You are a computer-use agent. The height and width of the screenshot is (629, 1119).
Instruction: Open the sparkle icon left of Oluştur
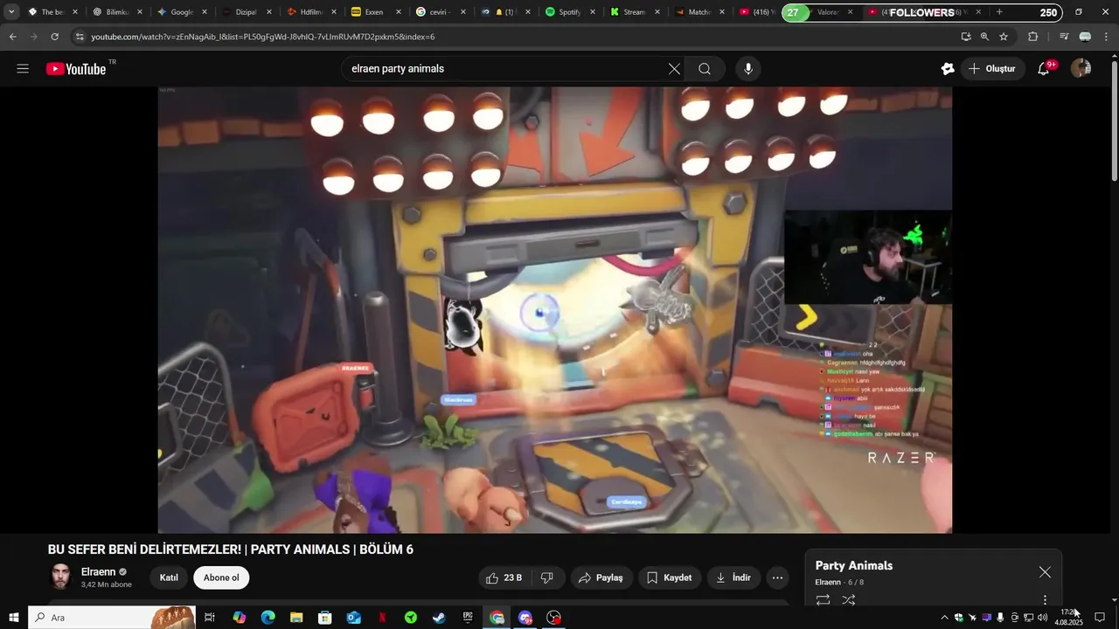click(x=948, y=69)
